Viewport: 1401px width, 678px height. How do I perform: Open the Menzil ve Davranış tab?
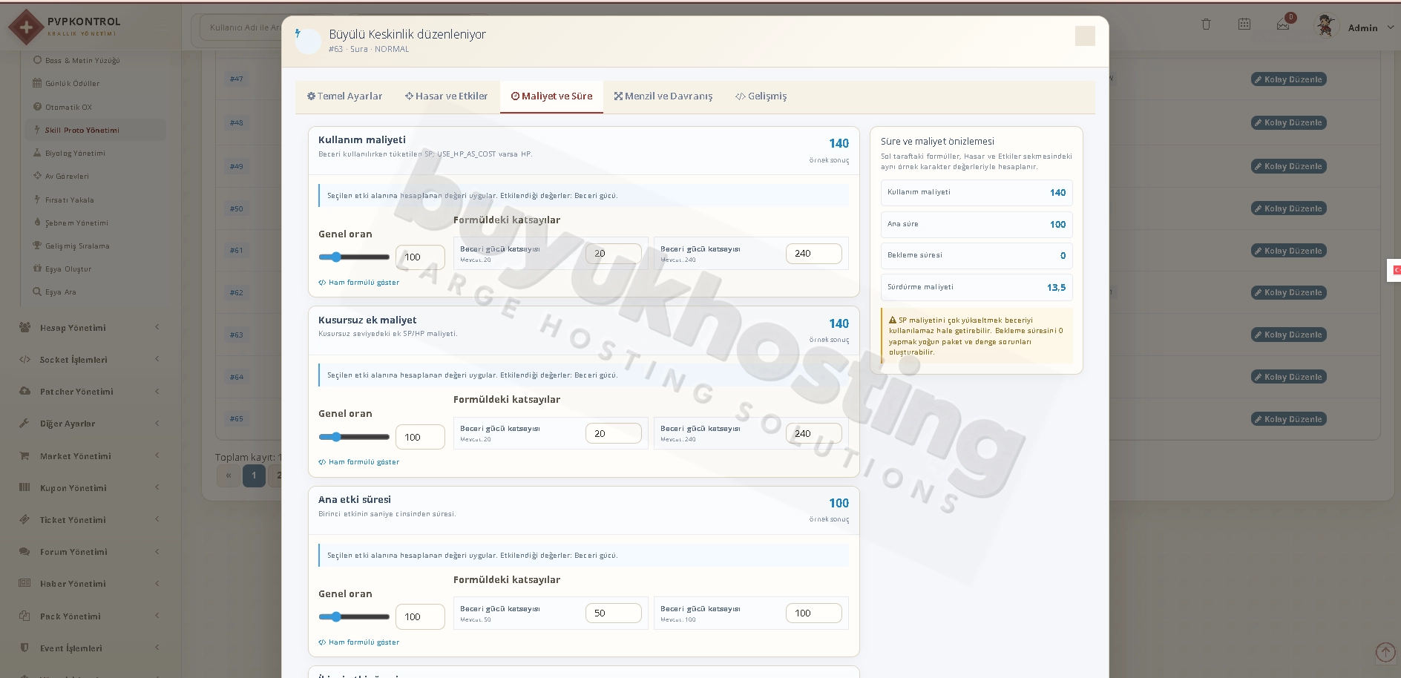(x=663, y=96)
